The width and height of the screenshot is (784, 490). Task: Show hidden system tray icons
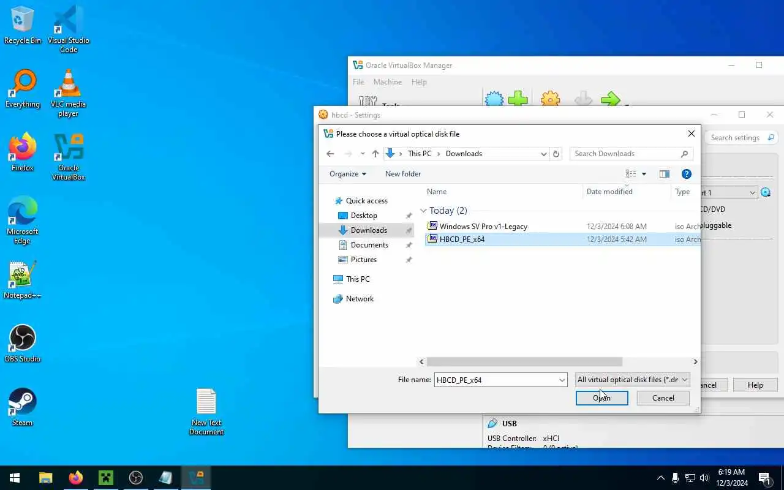pyautogui.click(x=660, y=478)
